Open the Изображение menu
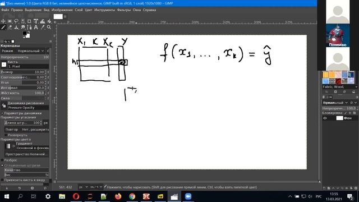Image resolution: width=359 pixels, height=202 pixels. [x=62, y=10]
